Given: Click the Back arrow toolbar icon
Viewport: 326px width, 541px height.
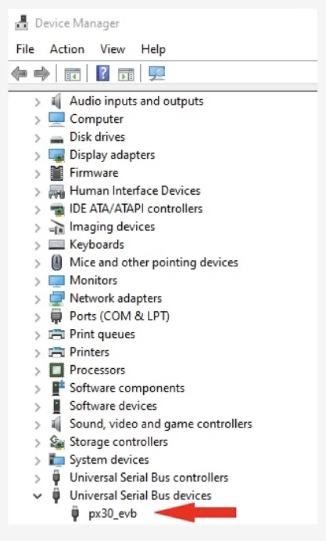Looking at the screenshot, I should (x=19, y=74).
